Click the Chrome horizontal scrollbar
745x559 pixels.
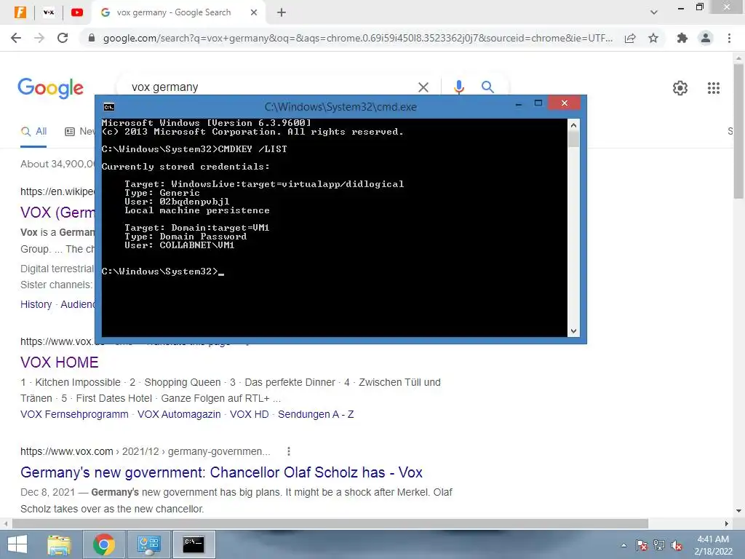click(x=330, y=523)
